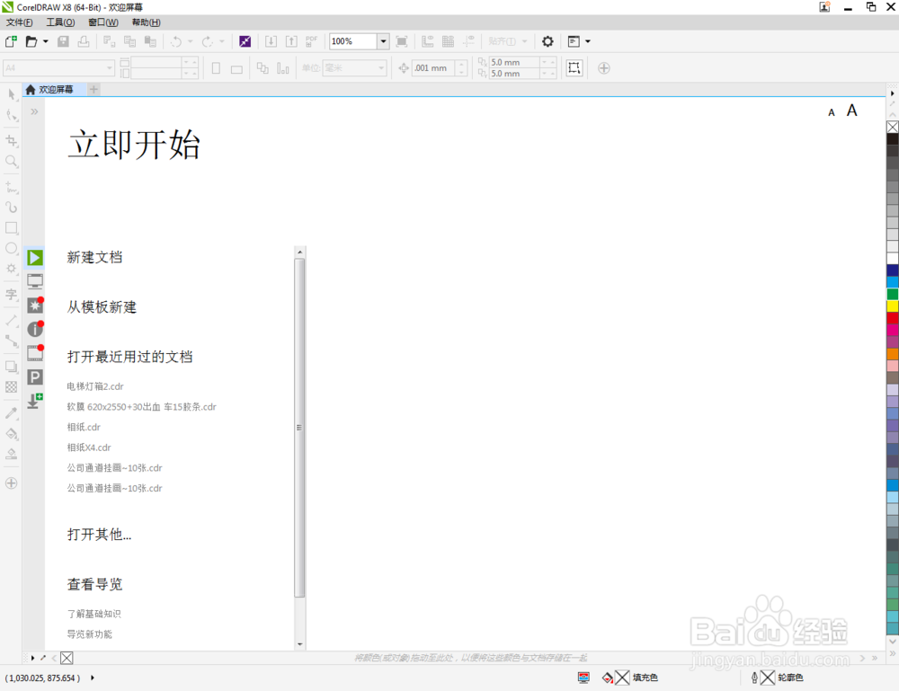Screen dimensions: 899x691
Task: Open the Options gear icon
Action: (x=547, y=41)
